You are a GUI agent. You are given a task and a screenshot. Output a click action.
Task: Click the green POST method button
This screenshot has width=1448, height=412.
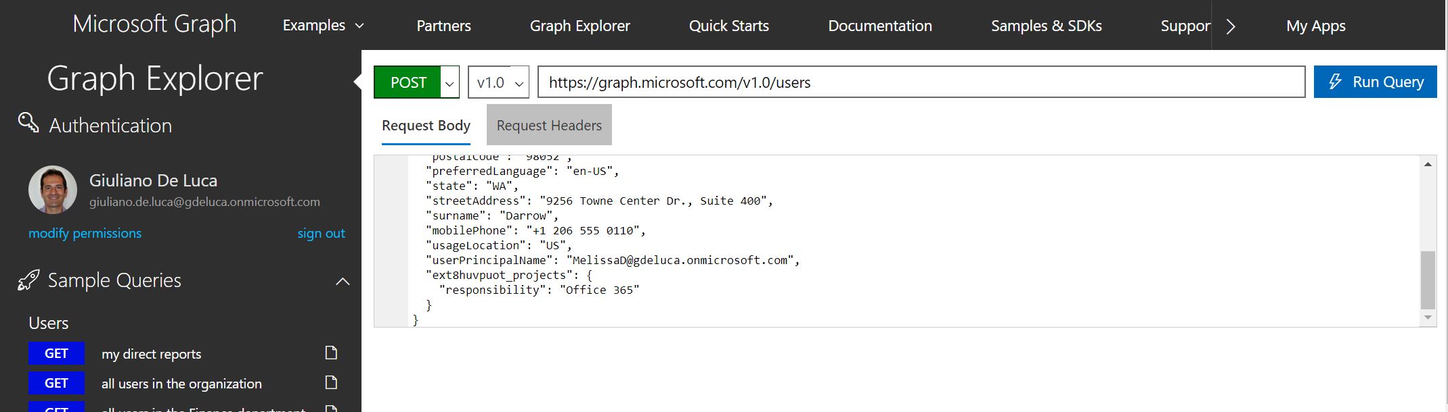pyautogui.click(x=408, y=82)
